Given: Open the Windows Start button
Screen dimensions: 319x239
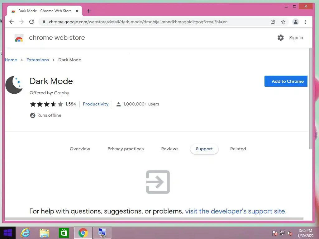Looking at the screenshot, I should tap(8, 233).
